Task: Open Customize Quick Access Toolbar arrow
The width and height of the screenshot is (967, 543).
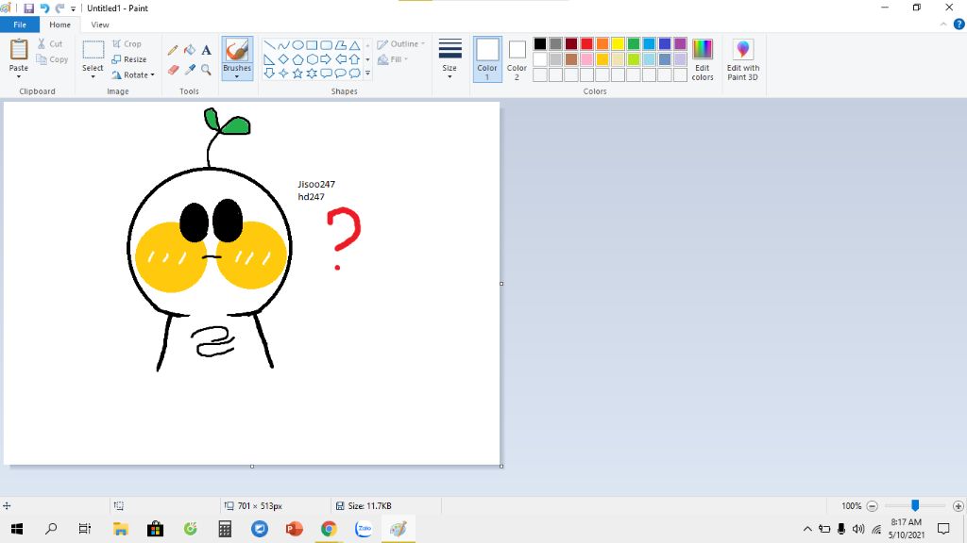Action: (x=73, y=8)
